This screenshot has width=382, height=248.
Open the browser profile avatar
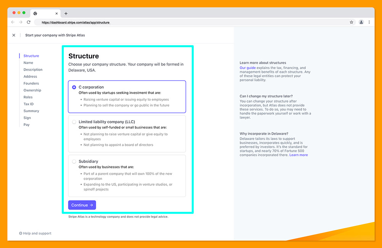click(x=361, y=22)
